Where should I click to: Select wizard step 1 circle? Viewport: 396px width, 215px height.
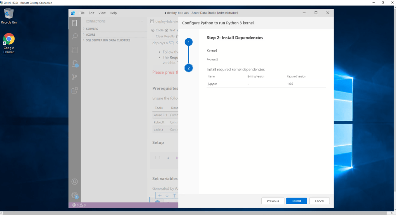(x=189, y=42)
